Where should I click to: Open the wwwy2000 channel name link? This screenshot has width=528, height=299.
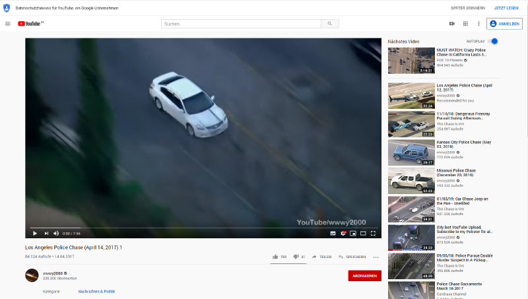53,273
